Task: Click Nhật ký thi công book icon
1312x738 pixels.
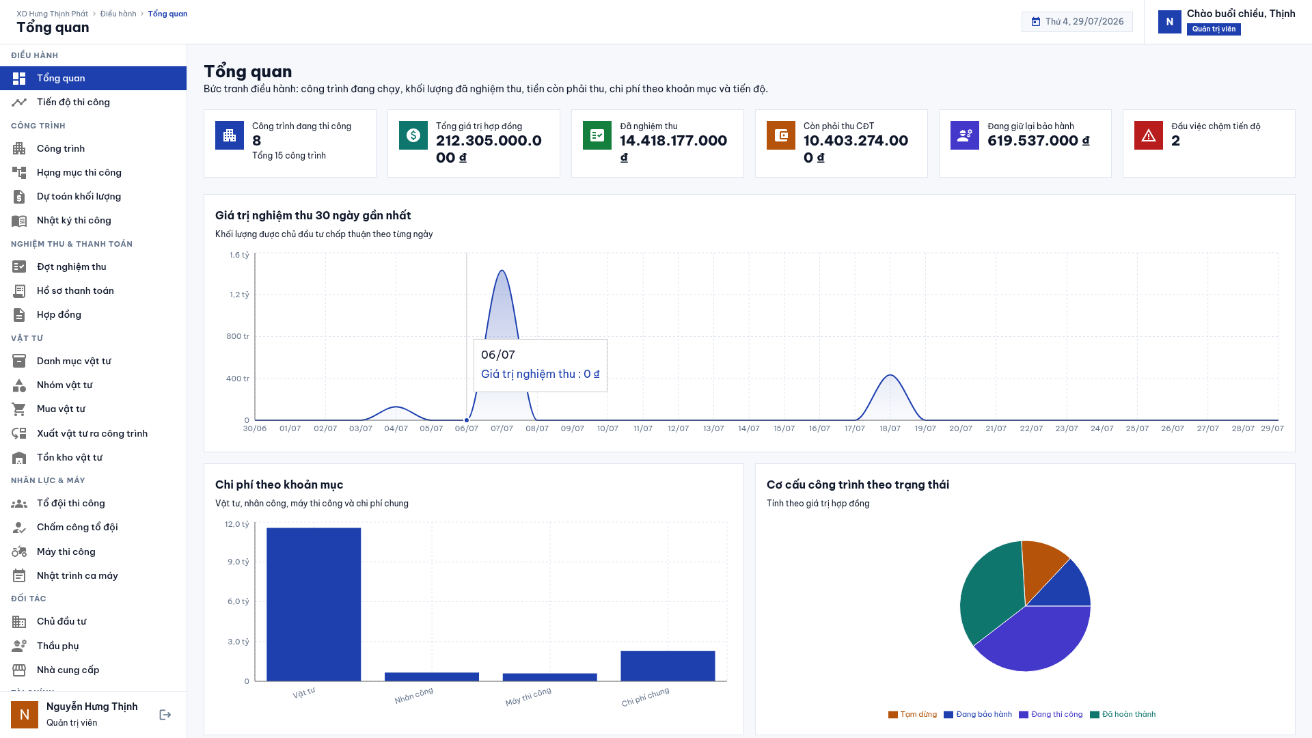Action: 19,221
